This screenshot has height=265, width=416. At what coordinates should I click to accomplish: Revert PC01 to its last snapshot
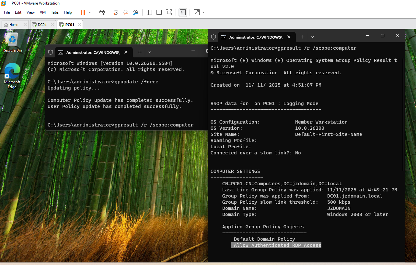coord(126,12)
